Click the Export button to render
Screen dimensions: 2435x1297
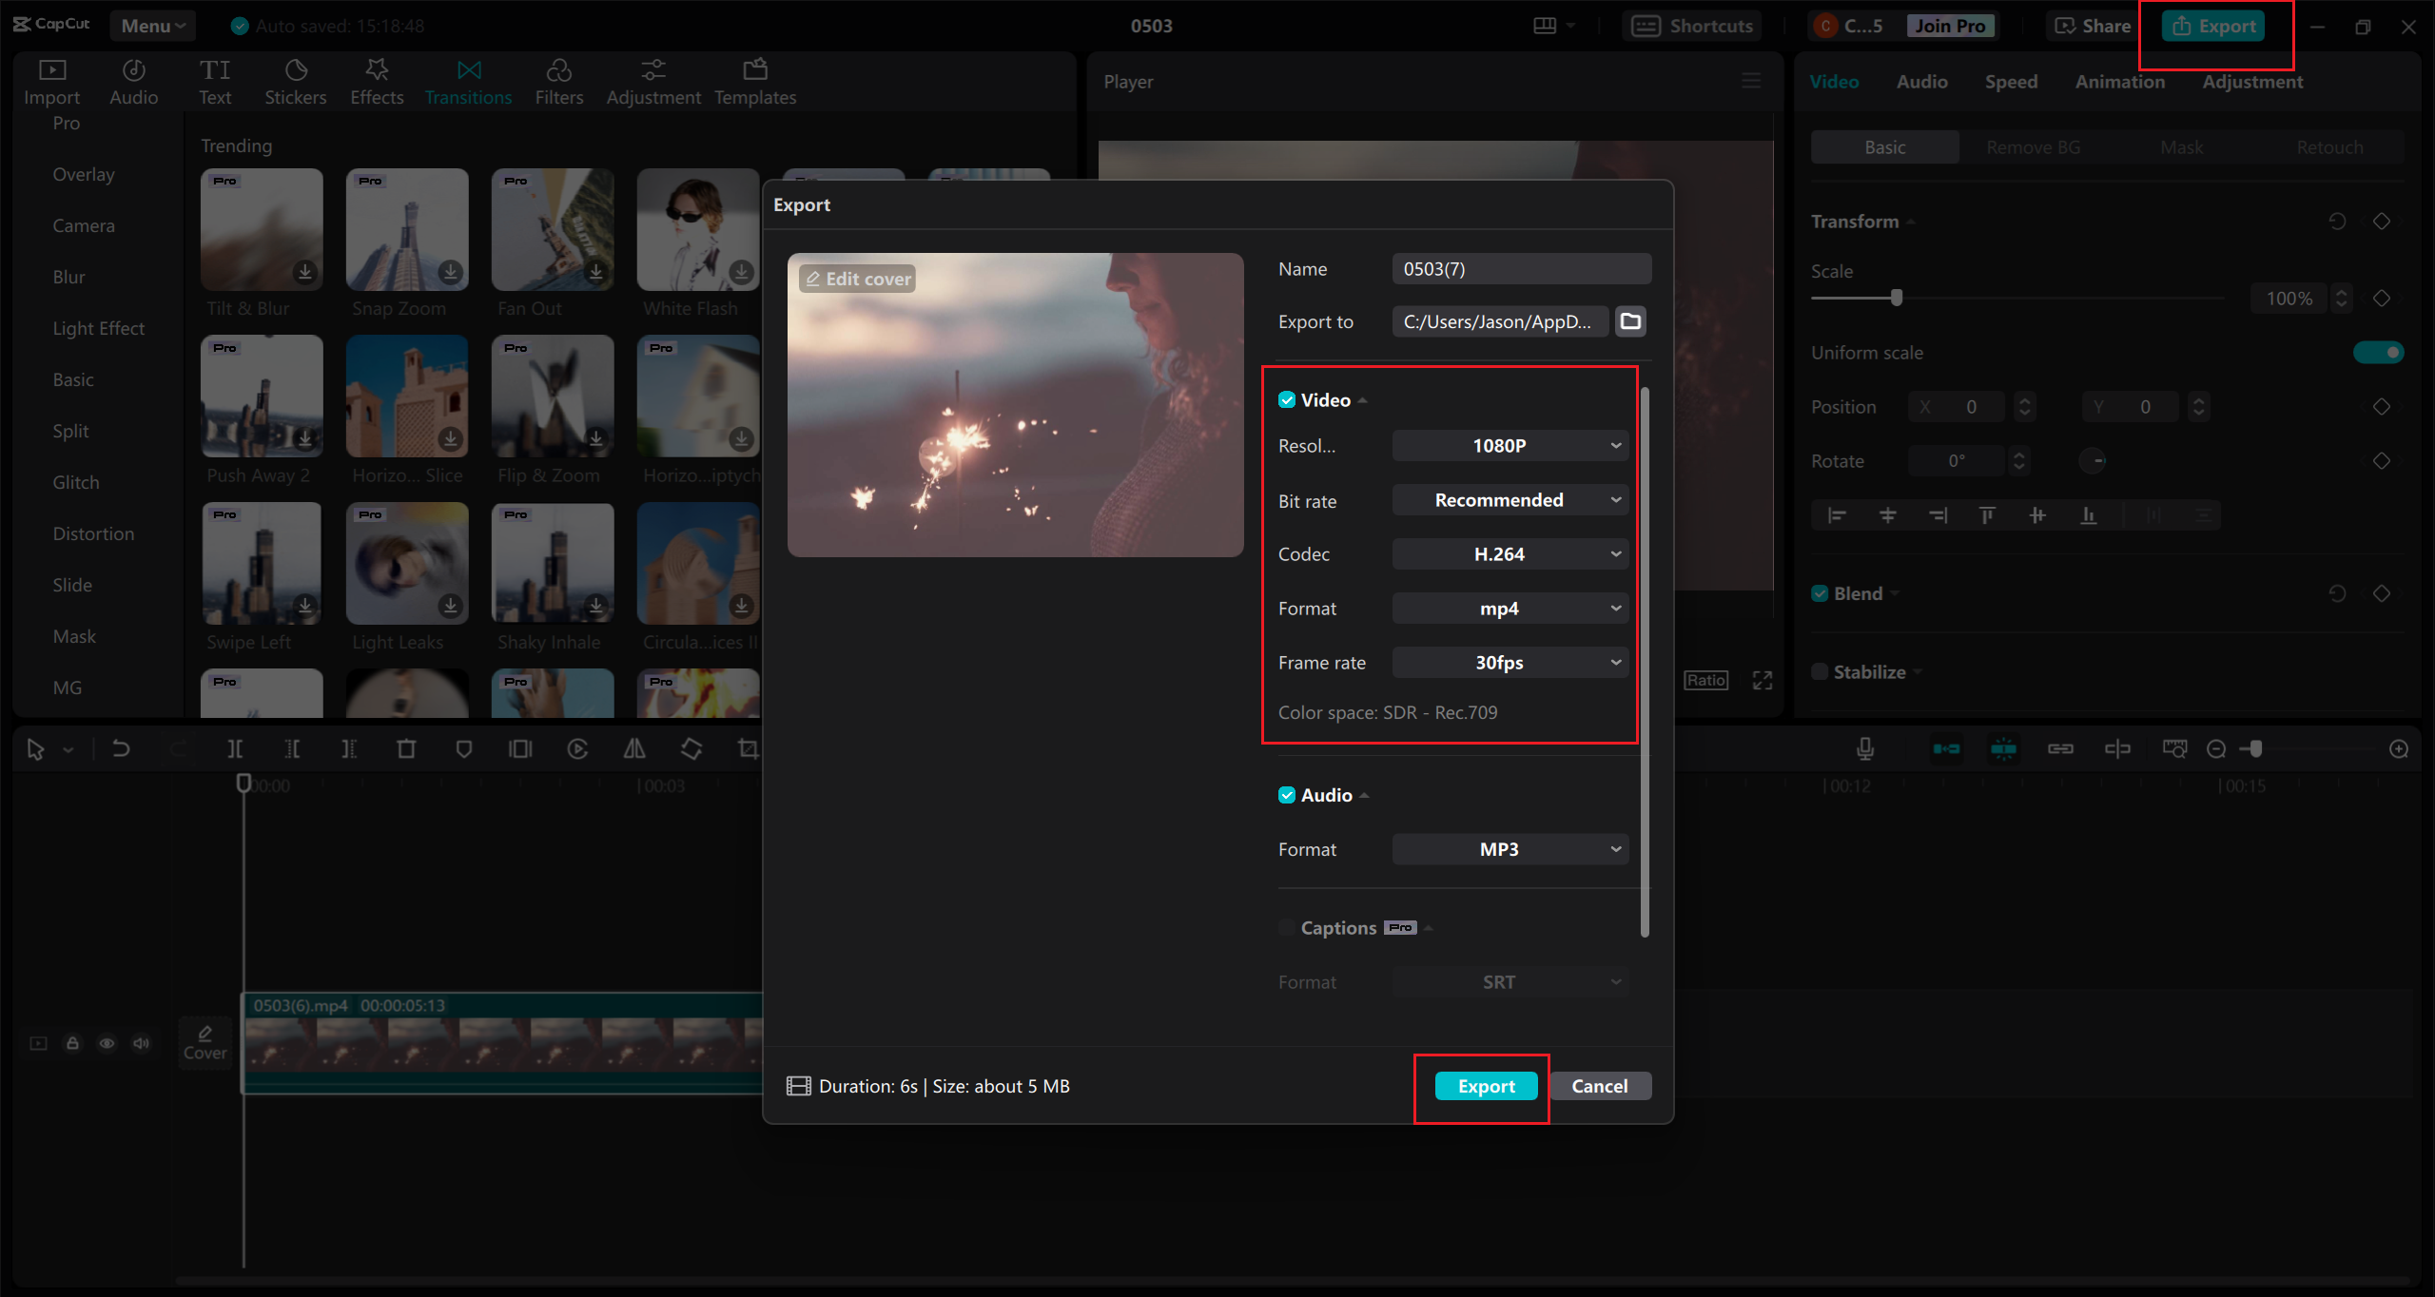click(1483, 1086)
